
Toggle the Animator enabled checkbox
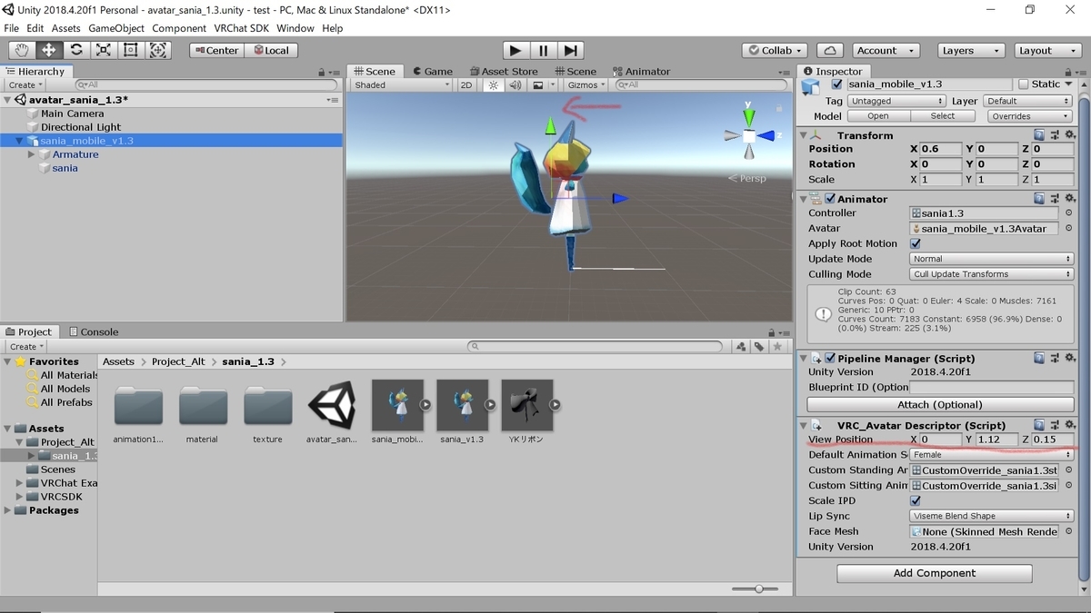tap(830, 199)
